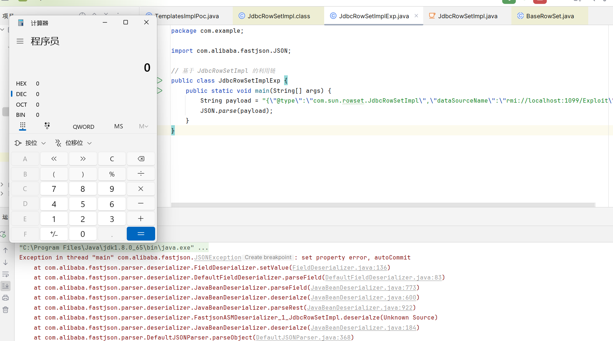This screenshot has height=341, width=613.
Task: Open the calculator navigation hamburger menu
Action: point(20,41)
